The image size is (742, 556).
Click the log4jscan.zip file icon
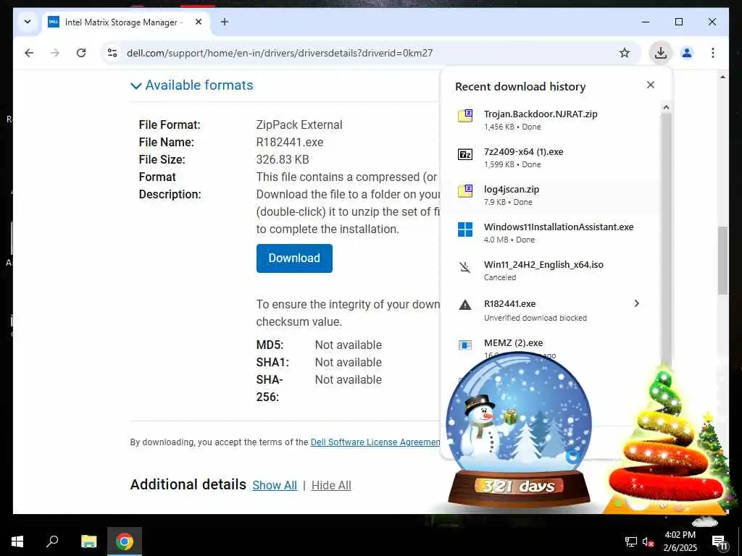(x=465, y=191)
